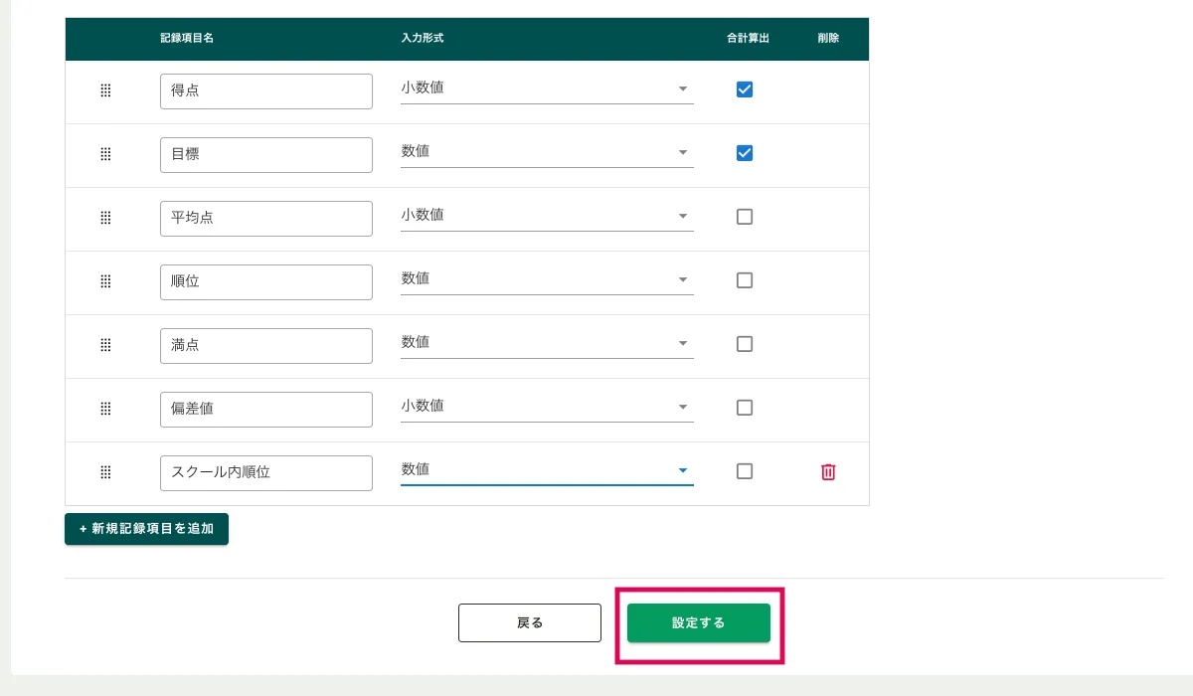1193x696 pixels.
Task: Click the drag handle for 得点 row
Action: pos(105,90)
